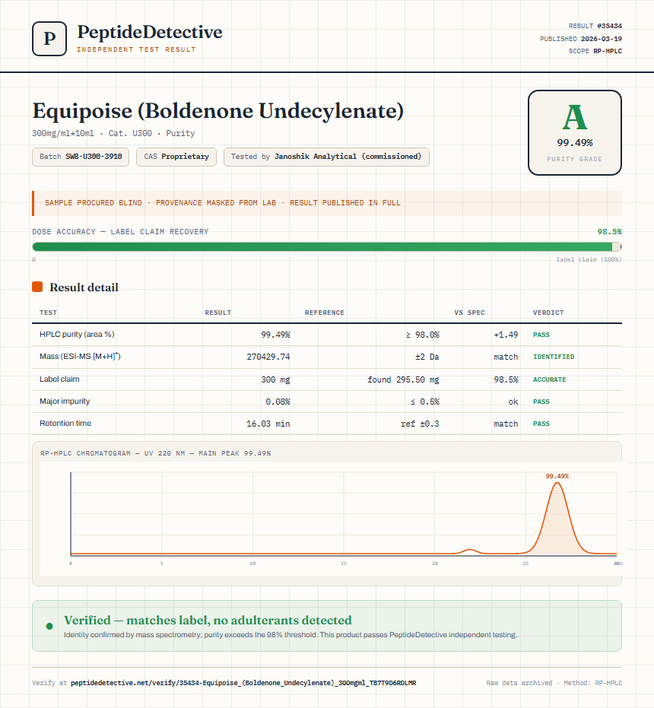This screenshot has width=654, height=708.
Task: Open the verify URL at page bottom
Action: click(x=243, y=683)
